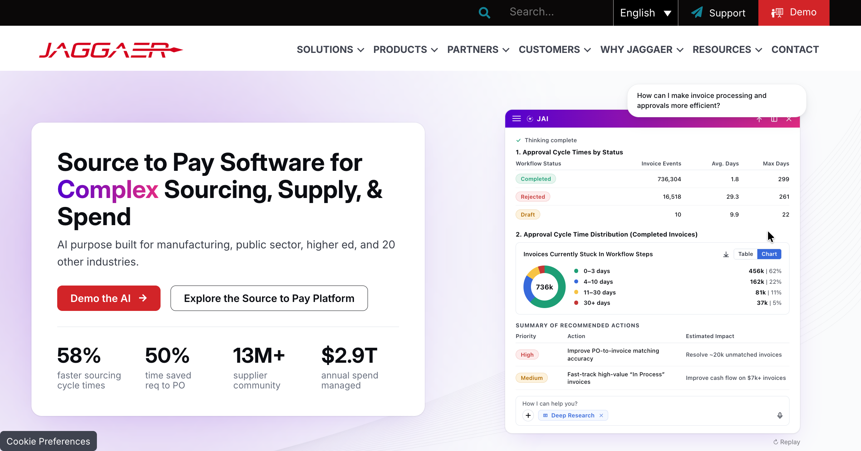
Task: Click the red Demo button
Action: (794, 13)
